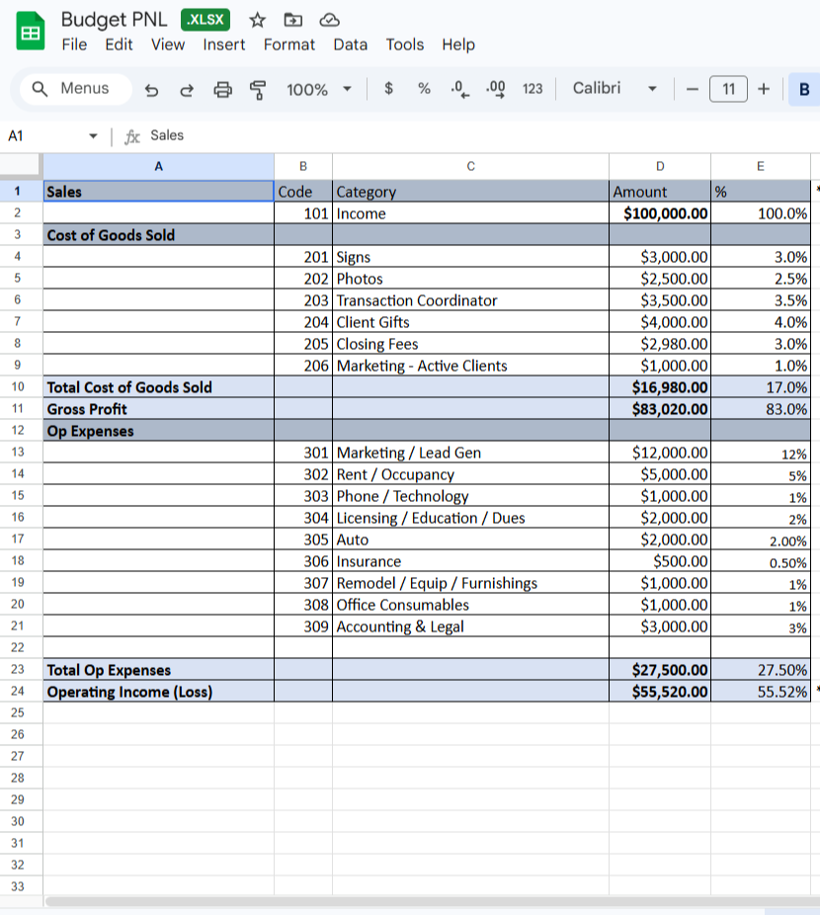Open the Menus search box

point(75,89)
